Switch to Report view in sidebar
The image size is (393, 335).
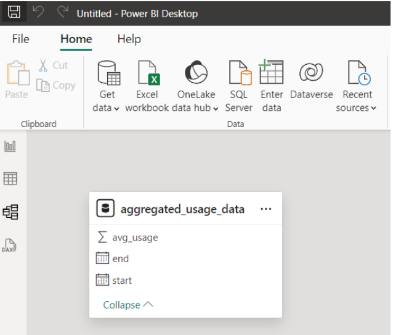pyautogui.click(x=10, y=146)
